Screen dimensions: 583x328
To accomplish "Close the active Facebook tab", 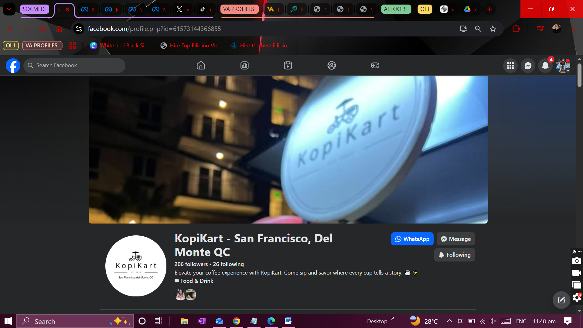I will pyautogui.click(x=67, y=9).
